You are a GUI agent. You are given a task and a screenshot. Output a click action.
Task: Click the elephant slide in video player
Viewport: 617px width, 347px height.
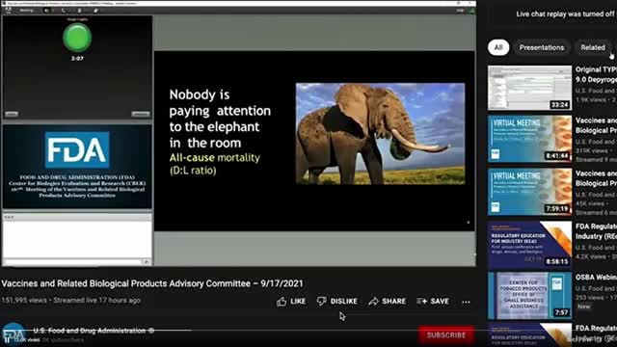click(x=314, y=141)
